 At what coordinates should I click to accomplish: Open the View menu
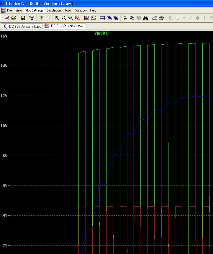19,10
